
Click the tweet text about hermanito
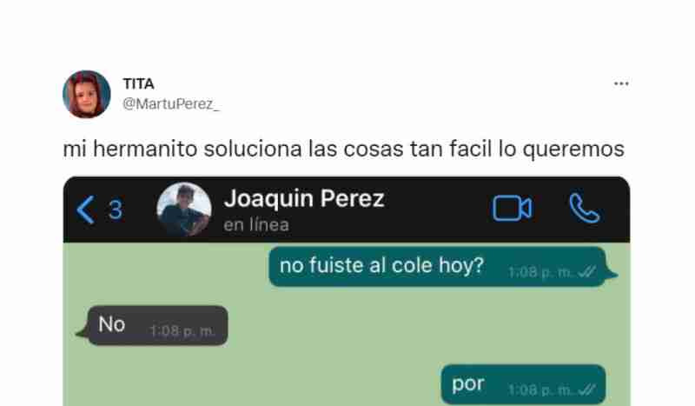(x=343, y=149)
